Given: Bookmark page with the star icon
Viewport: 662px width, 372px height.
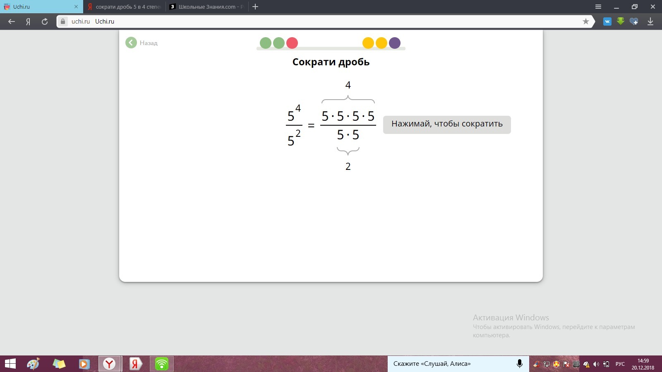Looking at the screenshot, I should point(585,21).
